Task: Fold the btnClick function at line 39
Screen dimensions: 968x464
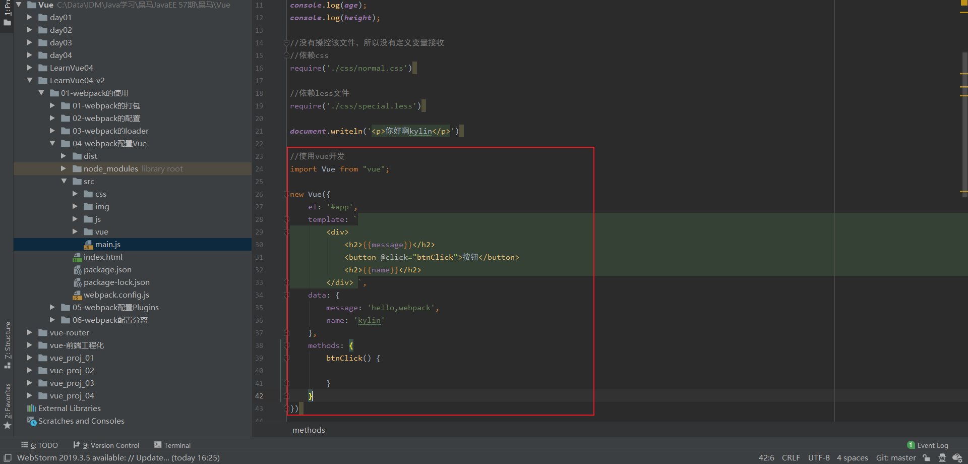Action: [286, 358]
